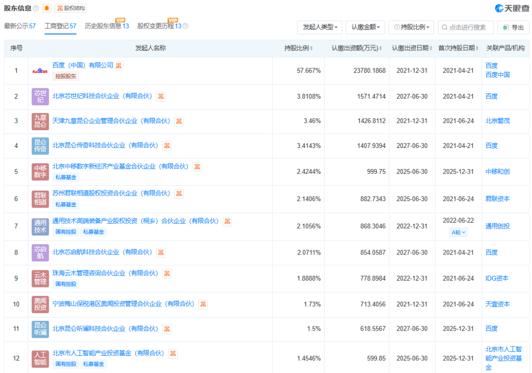Switch to the 最新公示 57 tab
The height and width of the screenshot is (373, 532).
pyautogui.click(x=20, y=26)
